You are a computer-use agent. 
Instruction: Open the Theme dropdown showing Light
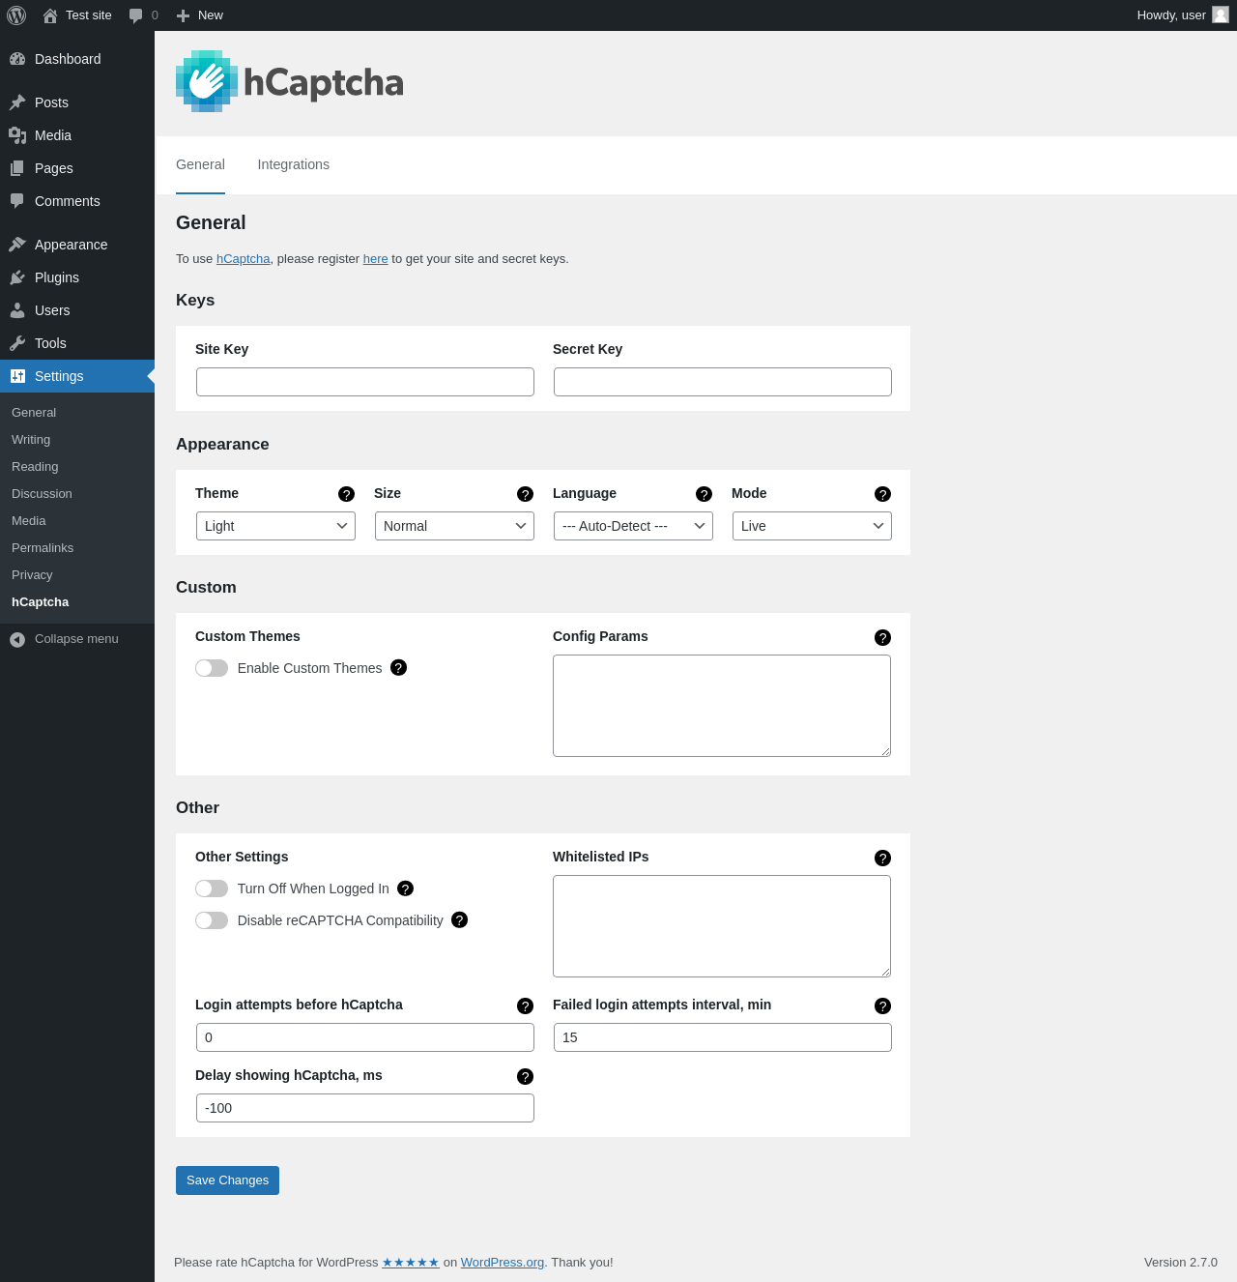coord(275,526)
